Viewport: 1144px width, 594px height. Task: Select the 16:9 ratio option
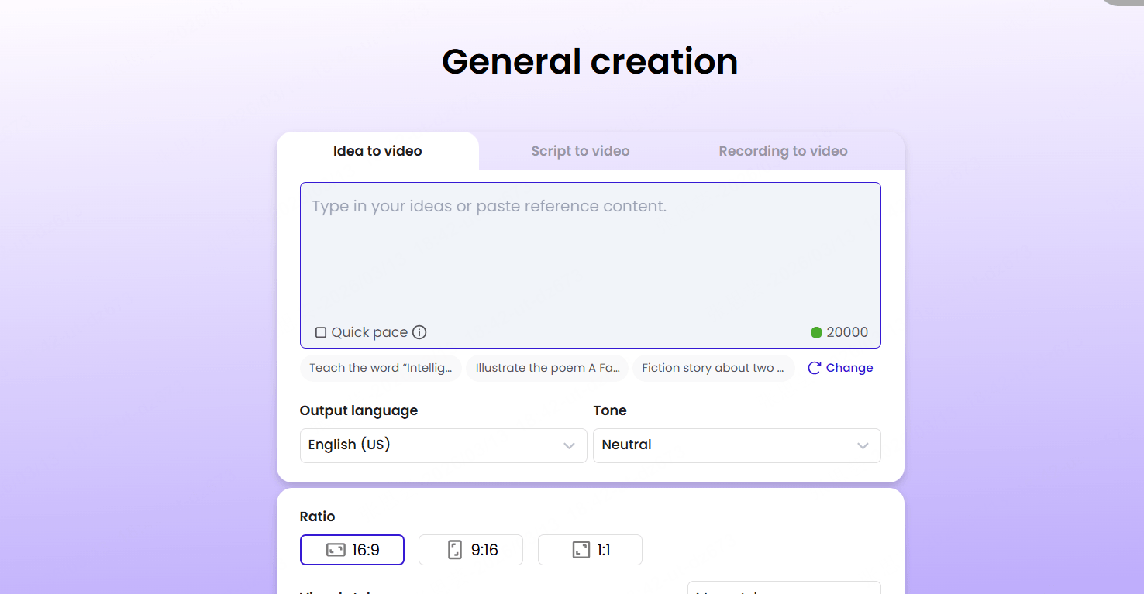click(x=352, y=549)
